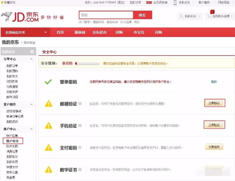This screenshot has width=235, height=181.
Task: Click the security level progress bar
Action: [x=87, y=63]
